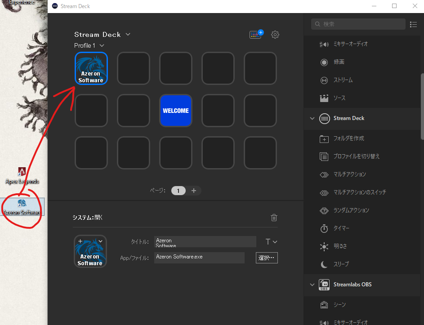Screen dimensions: 424x325
Task: Delete action with the trash icon
Action: point(274,218)
